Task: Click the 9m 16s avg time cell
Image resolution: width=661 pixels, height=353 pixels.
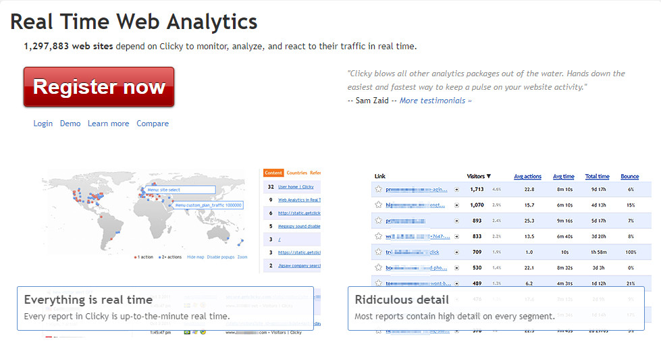Action: click(x=565, y=221)
